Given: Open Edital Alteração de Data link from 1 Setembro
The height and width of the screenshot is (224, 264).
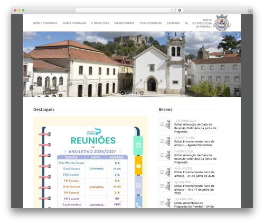Looking at the screenshot, I should pyautogui.click(x=195, y=128).
